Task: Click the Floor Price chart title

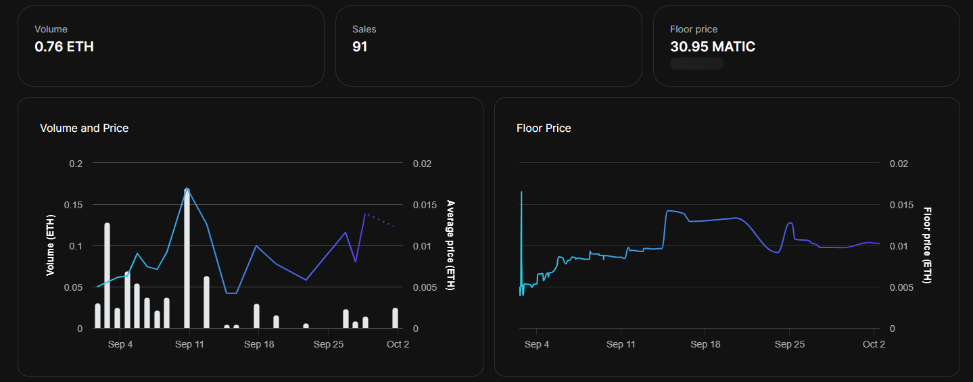Action: 544,128
